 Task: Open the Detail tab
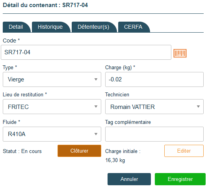16,27
